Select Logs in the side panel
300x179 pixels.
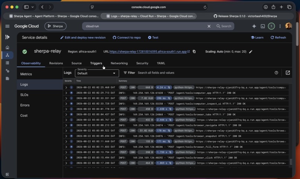[40, 84]
